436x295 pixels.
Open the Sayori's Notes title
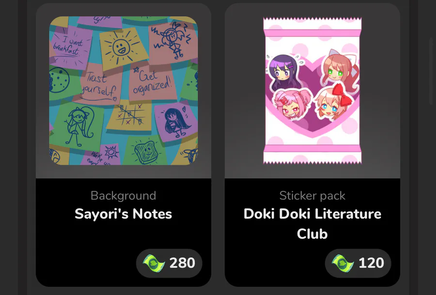[x=123, y=214]
